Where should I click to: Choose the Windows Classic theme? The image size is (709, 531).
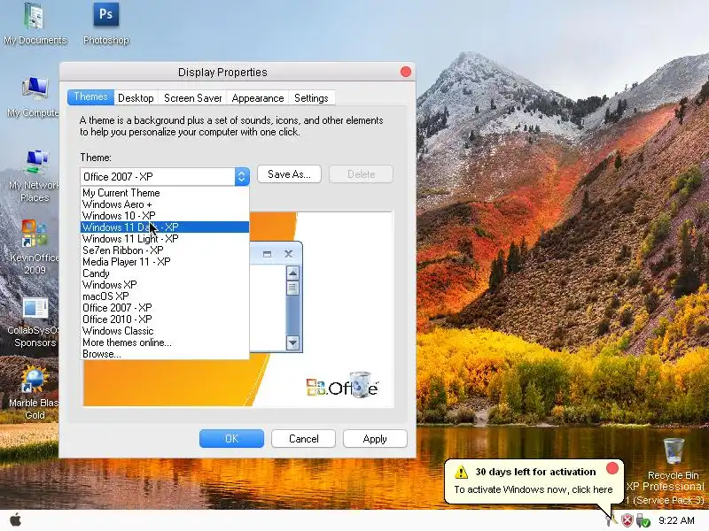pyautogui.click(x=165, y=331)
